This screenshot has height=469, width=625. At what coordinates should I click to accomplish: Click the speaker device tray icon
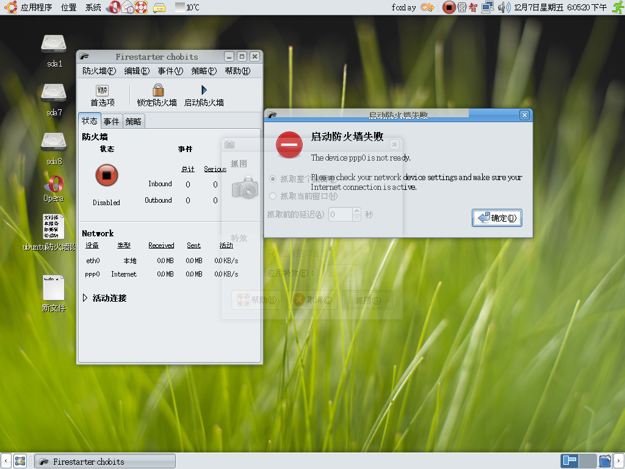coord(462,7)
